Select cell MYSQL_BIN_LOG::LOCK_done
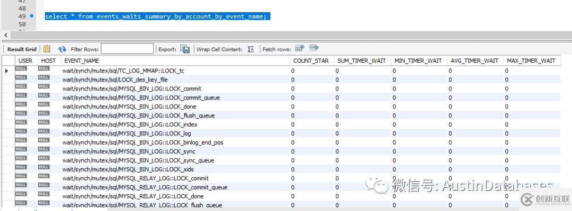 tap(129, 106)
